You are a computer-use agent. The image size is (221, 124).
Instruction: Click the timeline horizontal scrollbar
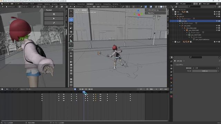[85, 121]
